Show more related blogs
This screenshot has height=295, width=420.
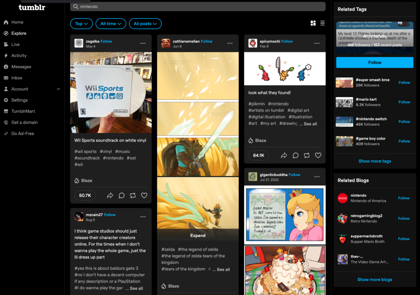pyautogui.click(x=374, y=279)
